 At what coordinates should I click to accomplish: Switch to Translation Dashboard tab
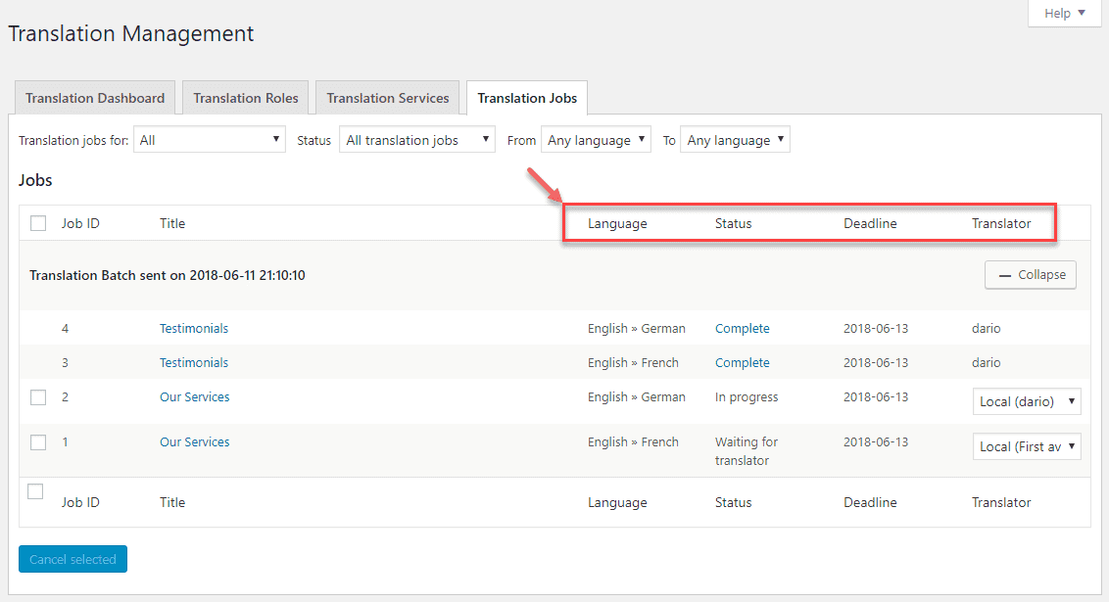coord(95,98)
